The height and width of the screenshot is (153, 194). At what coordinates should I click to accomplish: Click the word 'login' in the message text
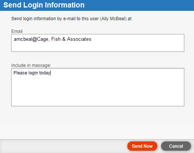(x=33, y=73)
